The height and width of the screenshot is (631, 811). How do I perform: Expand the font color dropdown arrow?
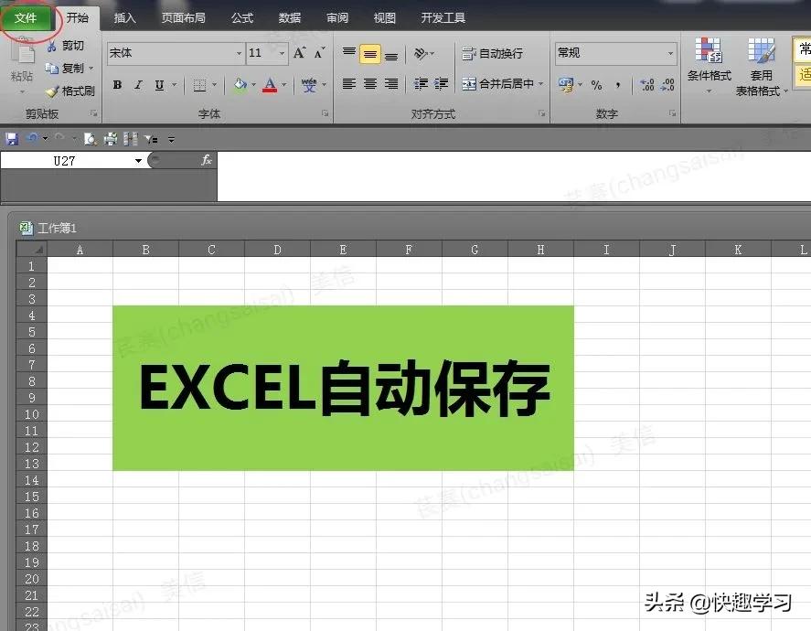pos(284,85)
